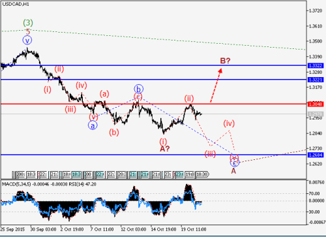Click the circled blue 'v' wave label
The image size is (326, 237).
point(27,40)
